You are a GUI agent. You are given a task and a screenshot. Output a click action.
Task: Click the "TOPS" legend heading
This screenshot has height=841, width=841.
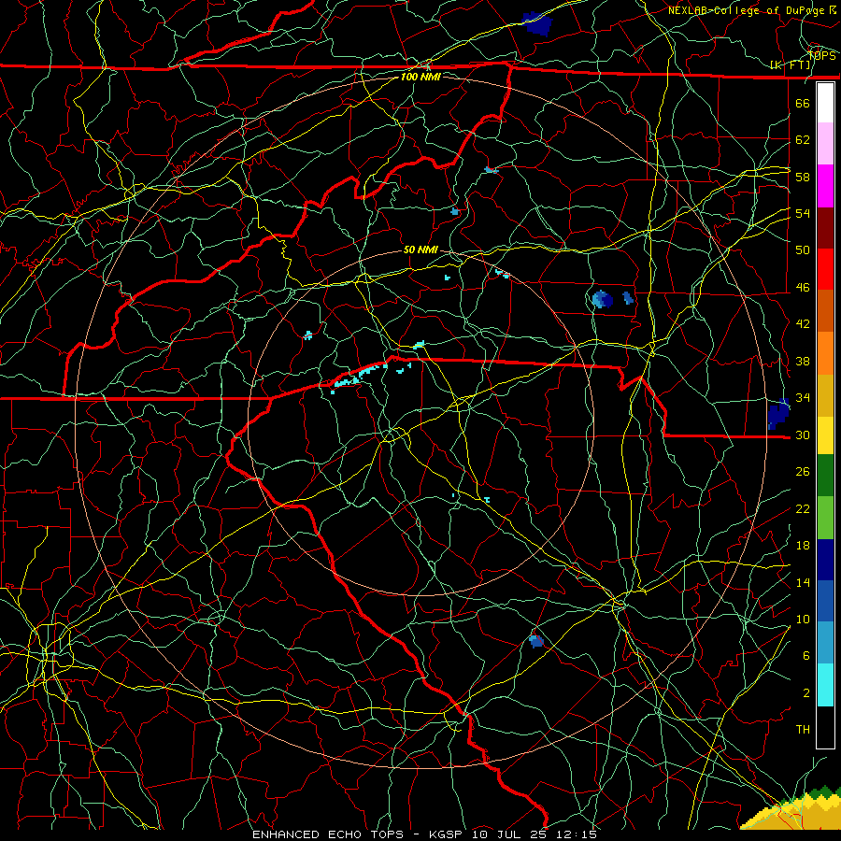click(x=821, y=56)
